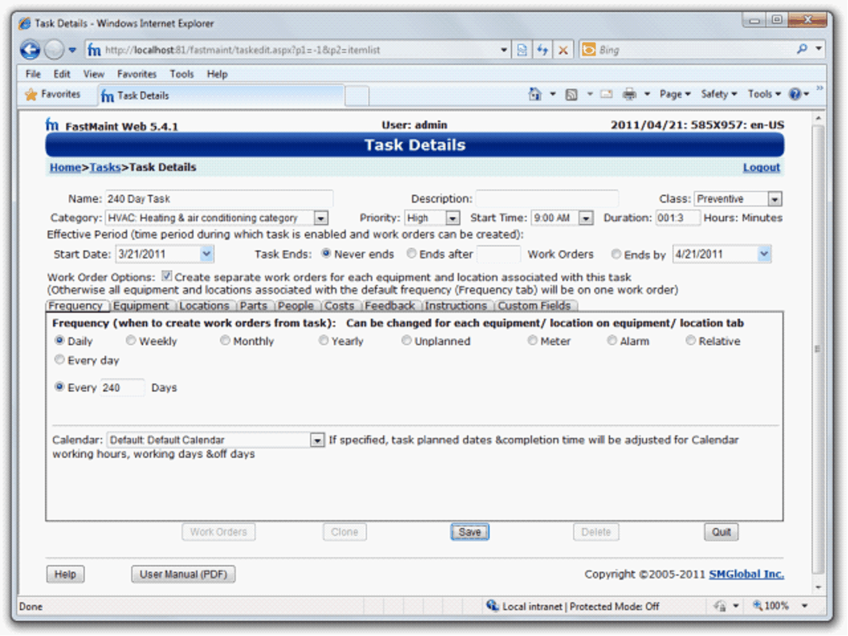848x636 pixels.
Task: Open the Class dropdown
Action: 774,199
